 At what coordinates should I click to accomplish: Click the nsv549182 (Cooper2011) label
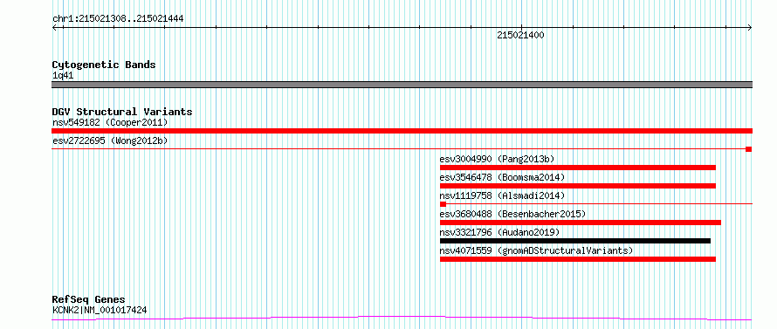(x=110, y=122)
